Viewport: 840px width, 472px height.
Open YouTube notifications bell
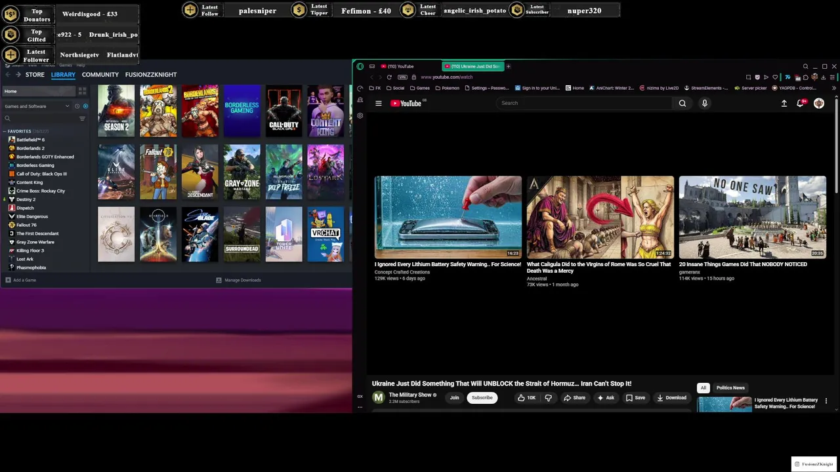[x=800, y=103]
